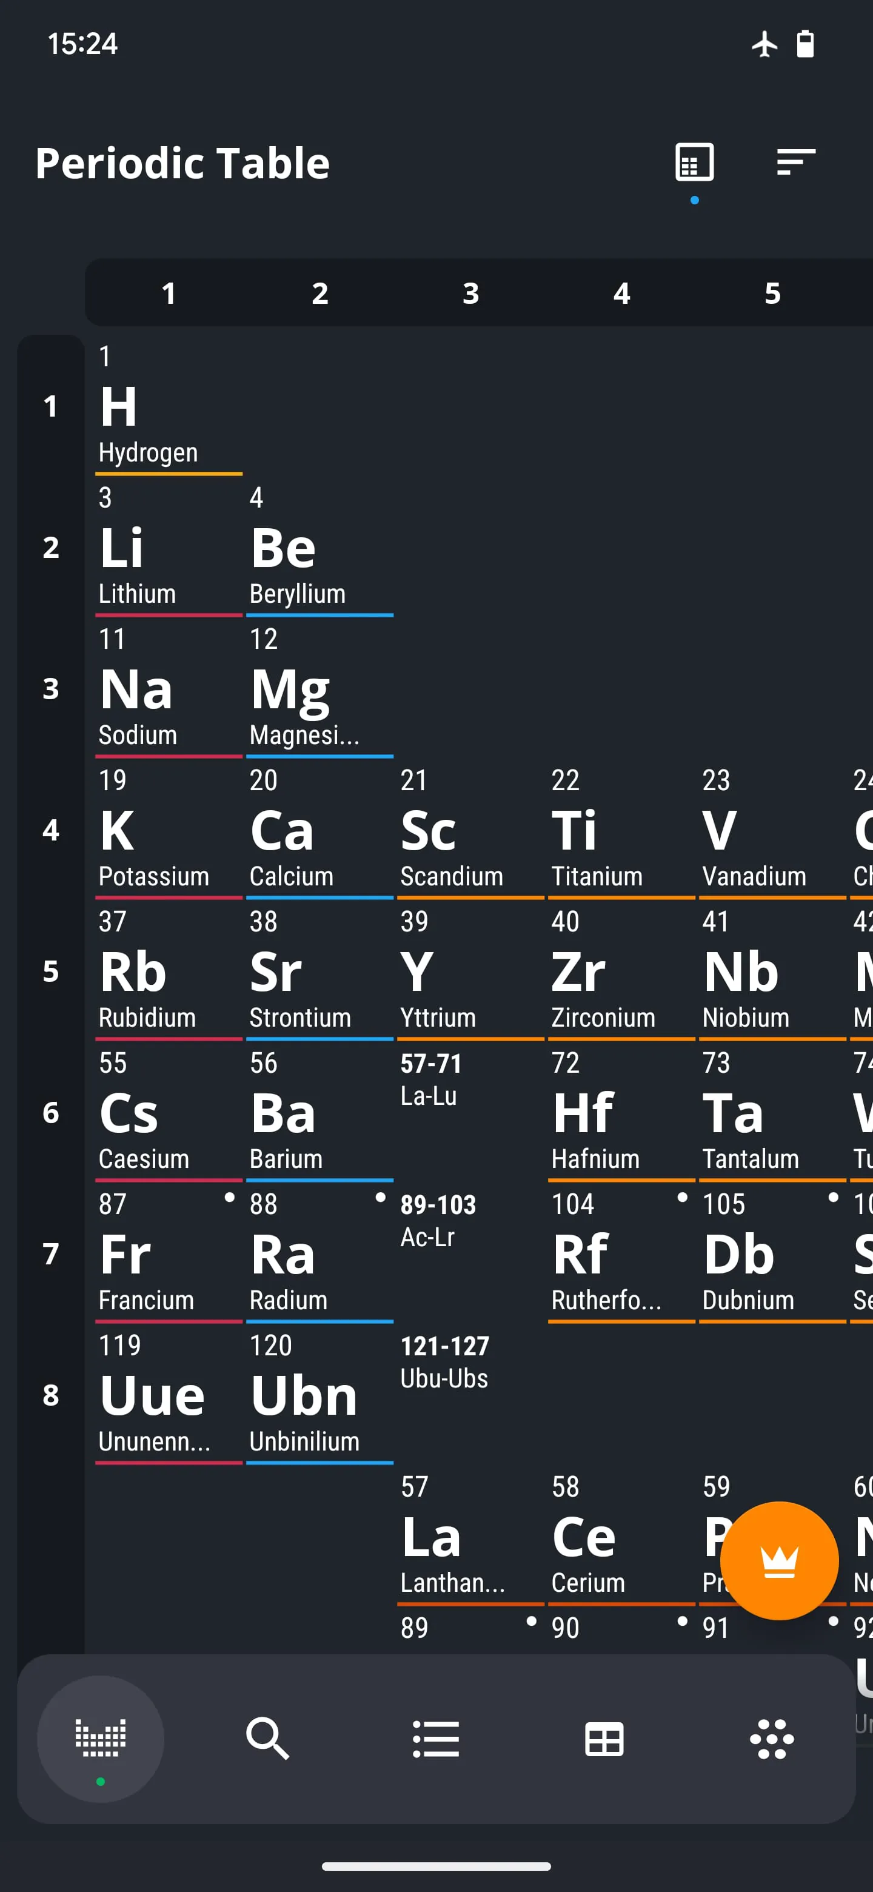Viewport: 873px width, 1892px height.
Task: Open the category sort options
Action: pyautogui.click(x=795, y=163)
